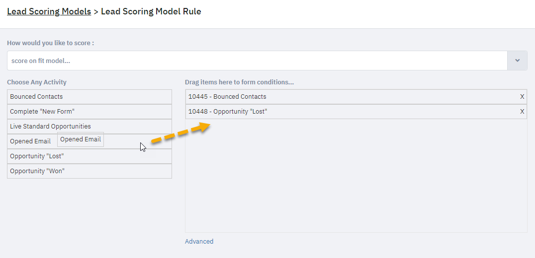535x258 pixels.
Task: Click the 10448 - Opportunity "Lost" condition row
Action: [x=356, y=111]
